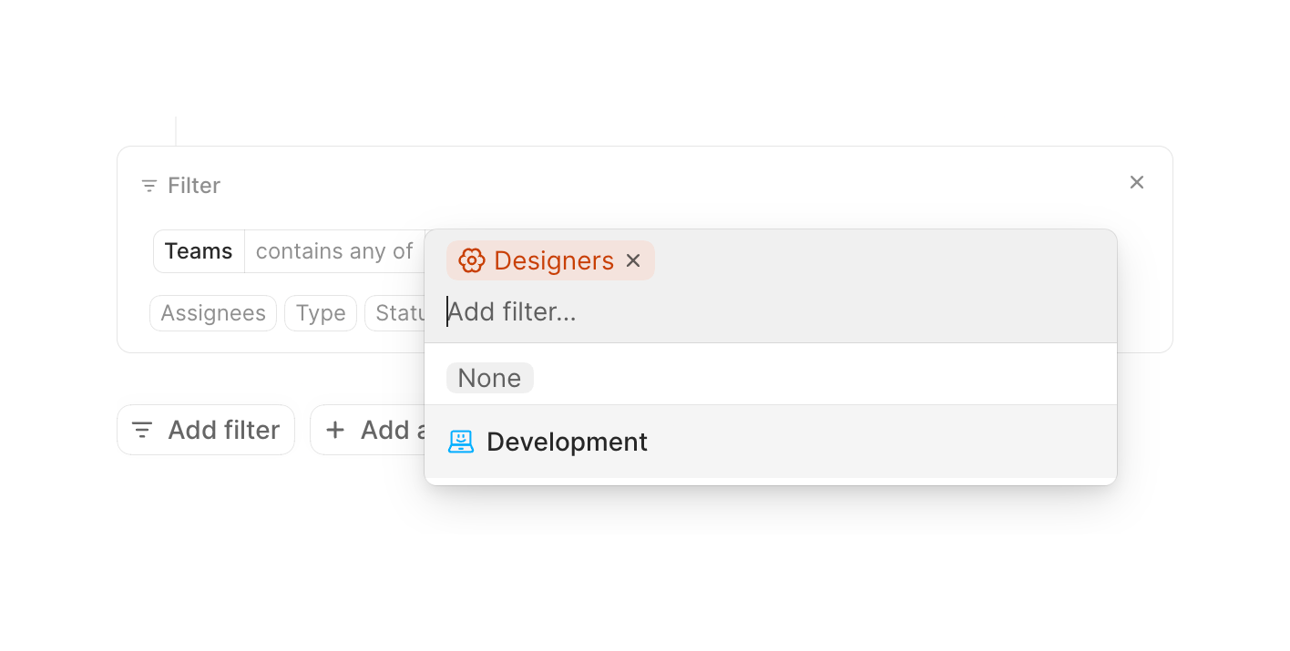Add the Type filter chip
The width and height of the screenshot is (1290, 651).
pos(321,313)
